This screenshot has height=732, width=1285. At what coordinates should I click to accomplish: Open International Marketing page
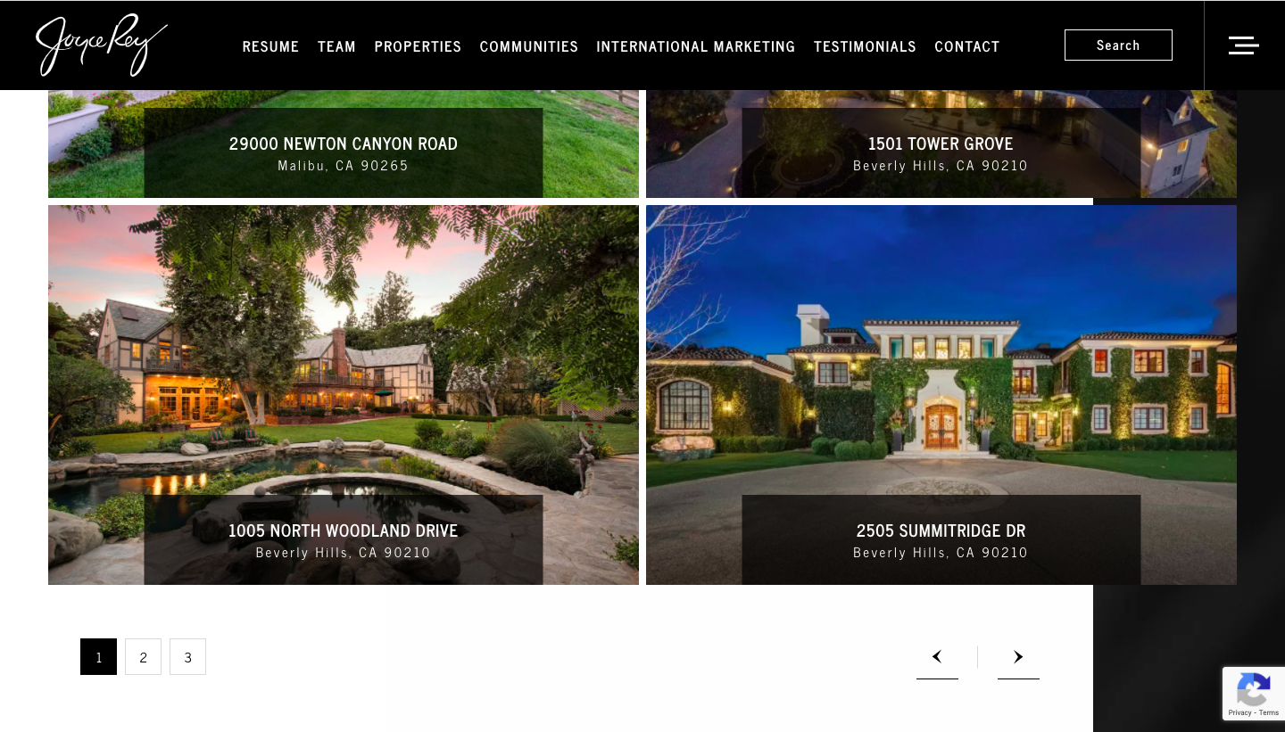(696, 46)
